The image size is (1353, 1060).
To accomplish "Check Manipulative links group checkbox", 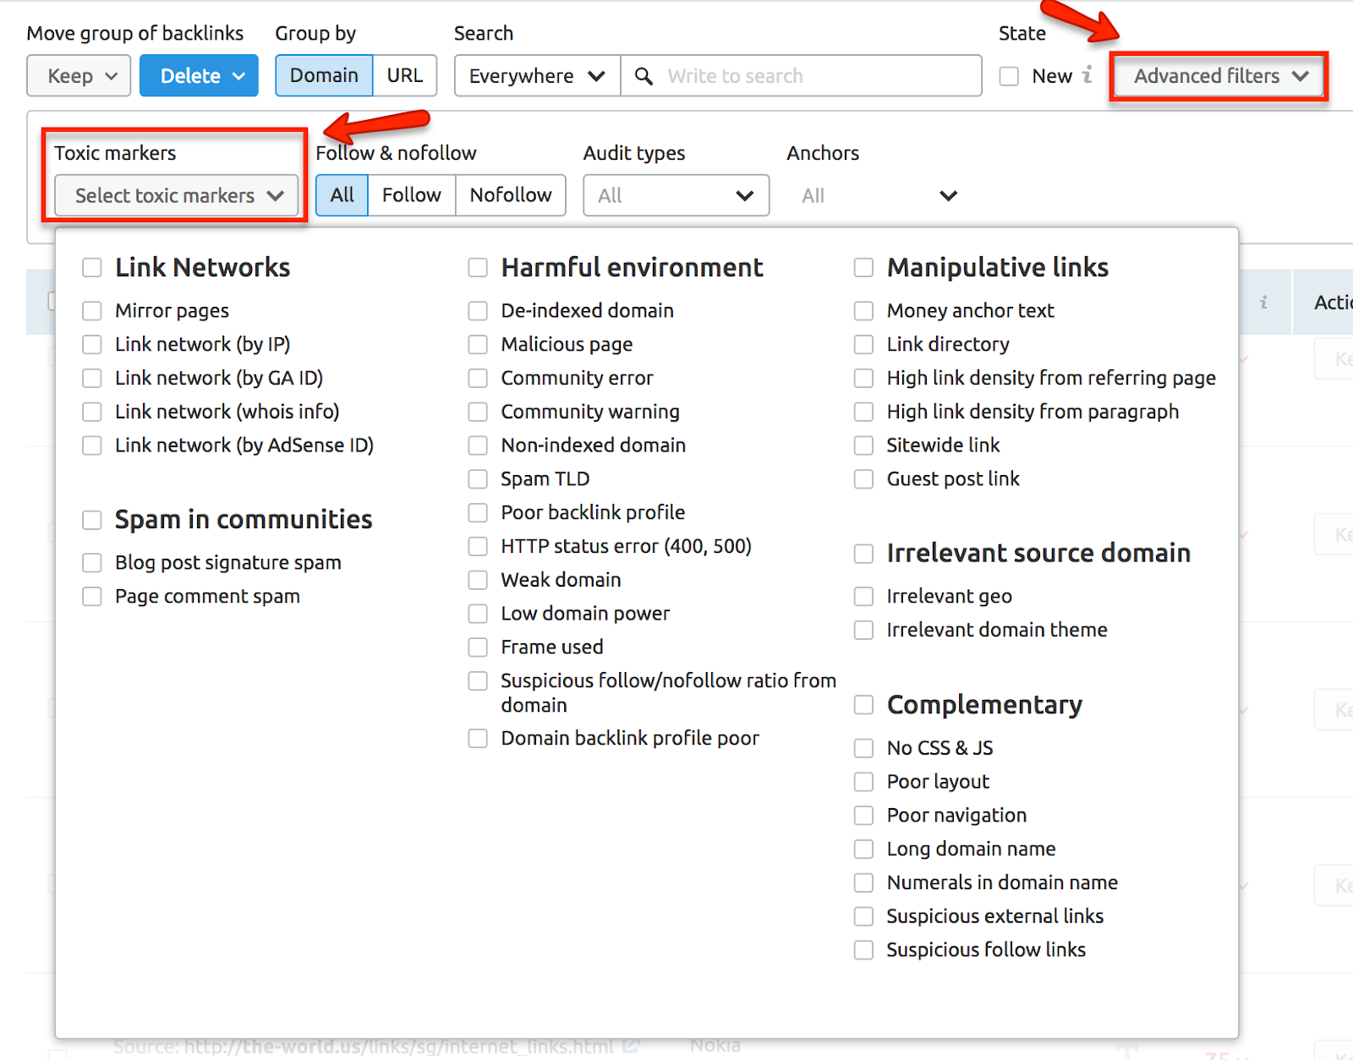I will pyautogui.click(x=863, y=268).
